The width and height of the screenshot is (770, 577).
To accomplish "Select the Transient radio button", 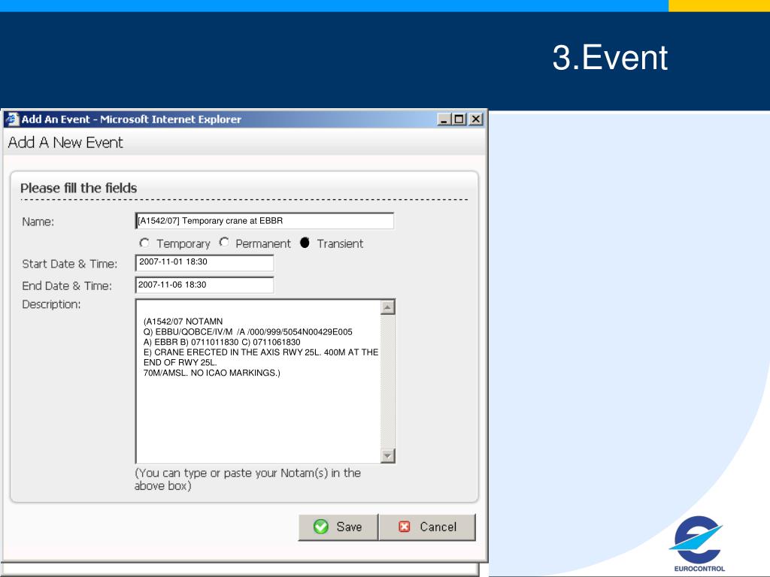I will coord(305,243).
